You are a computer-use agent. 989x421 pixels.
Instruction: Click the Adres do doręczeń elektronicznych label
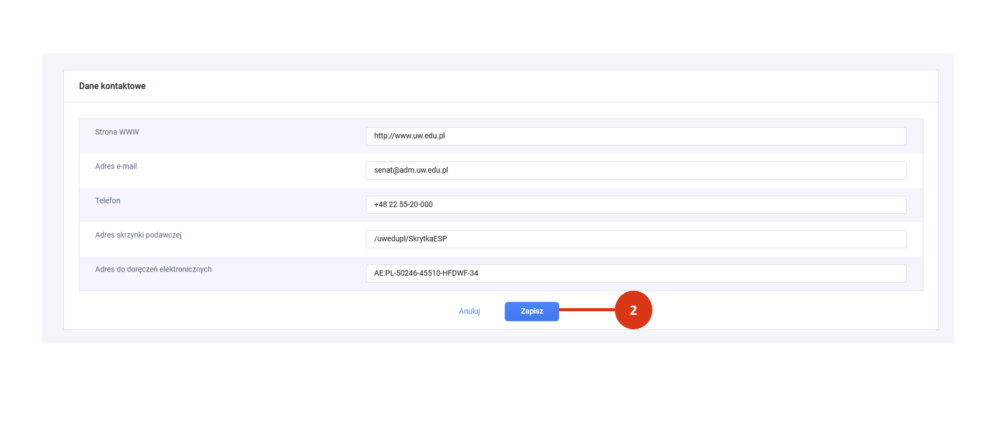click(153, 269)
